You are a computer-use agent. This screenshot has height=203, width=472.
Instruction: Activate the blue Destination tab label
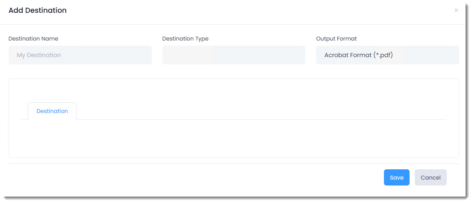(52, 111)
